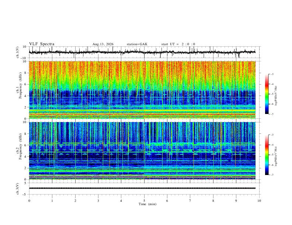Click the yellow 1.5 kHz band in ch.1
292x225 pixels.
[x=142, y=111]
